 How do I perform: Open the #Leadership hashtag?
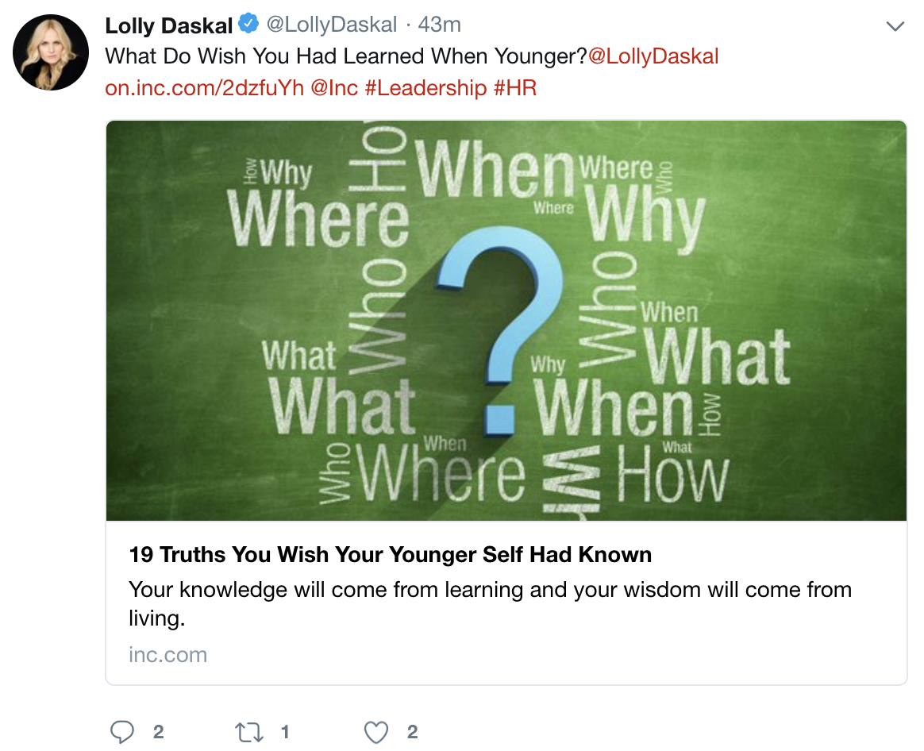tap(426, 87)
